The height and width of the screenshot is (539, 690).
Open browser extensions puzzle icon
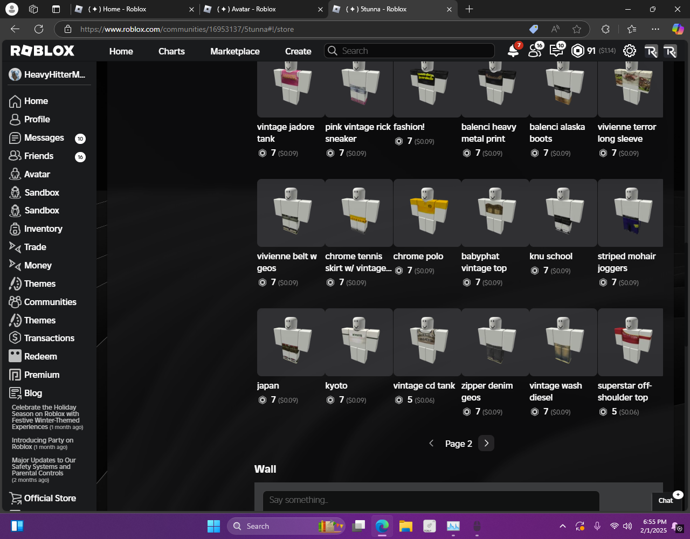(x=605, y=29)
